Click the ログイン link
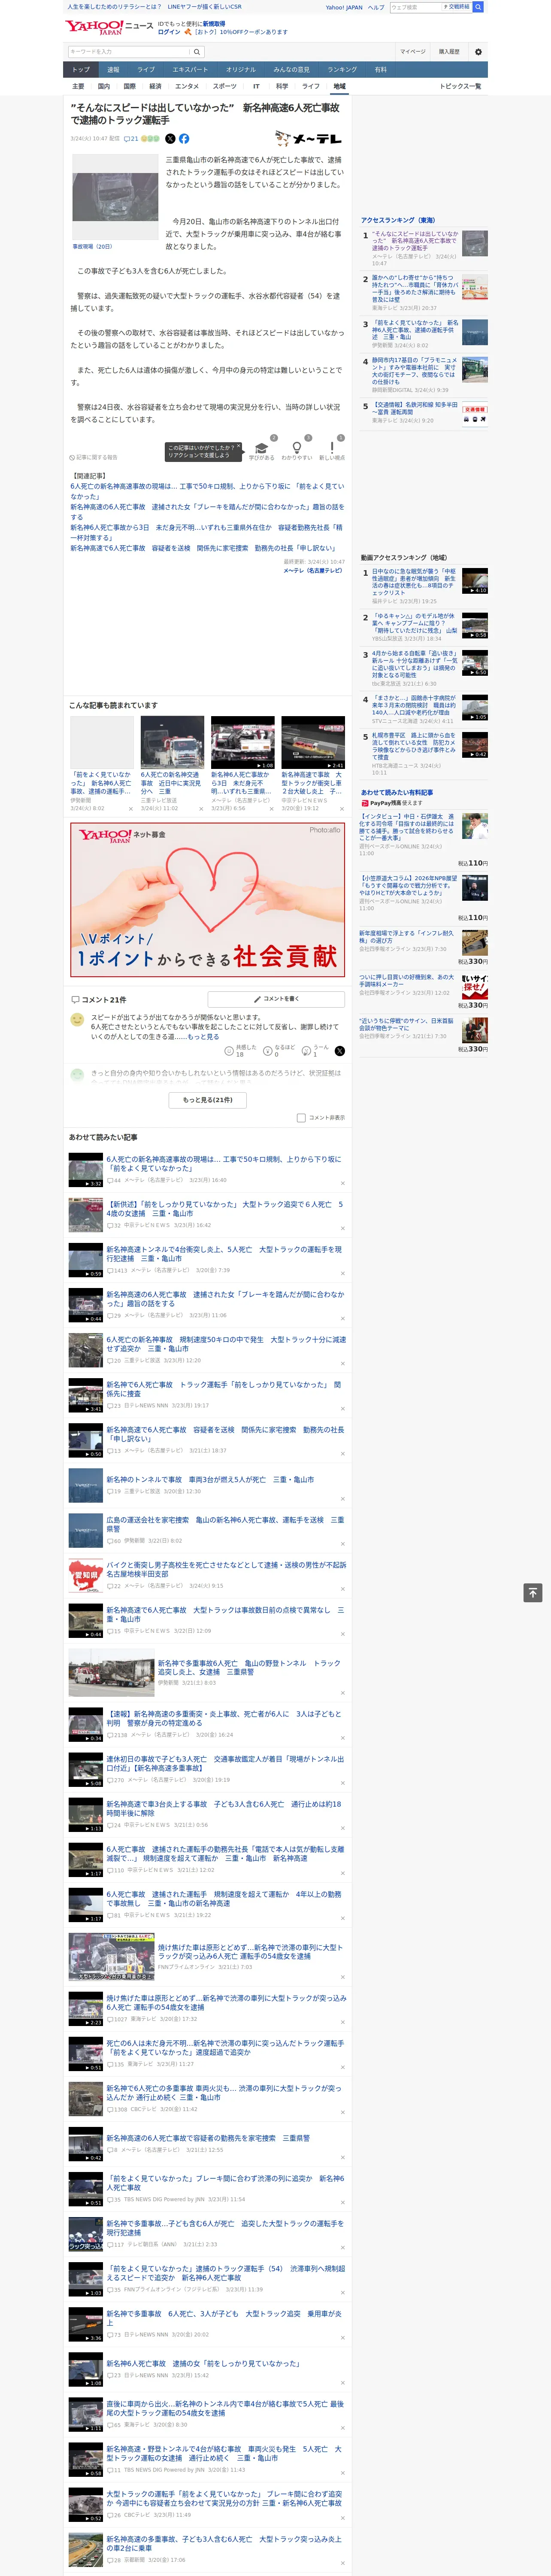This screenshot has height=2576, width=551. pyautogui.click(x=169, y=32)
